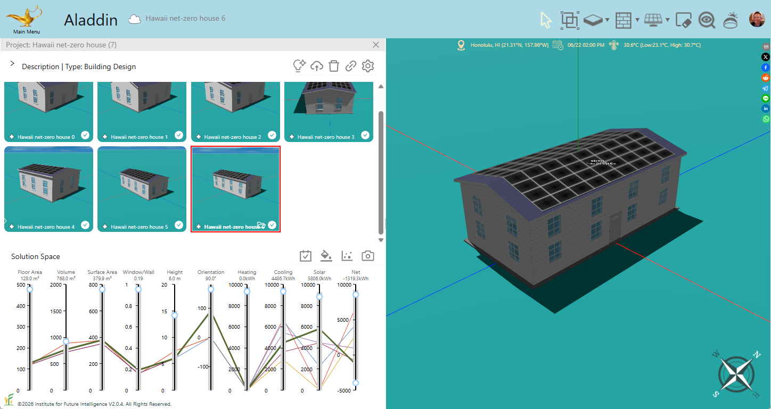771x409 pixels.
Task: Select the arrow pointer tool
Action: (546, 20)
